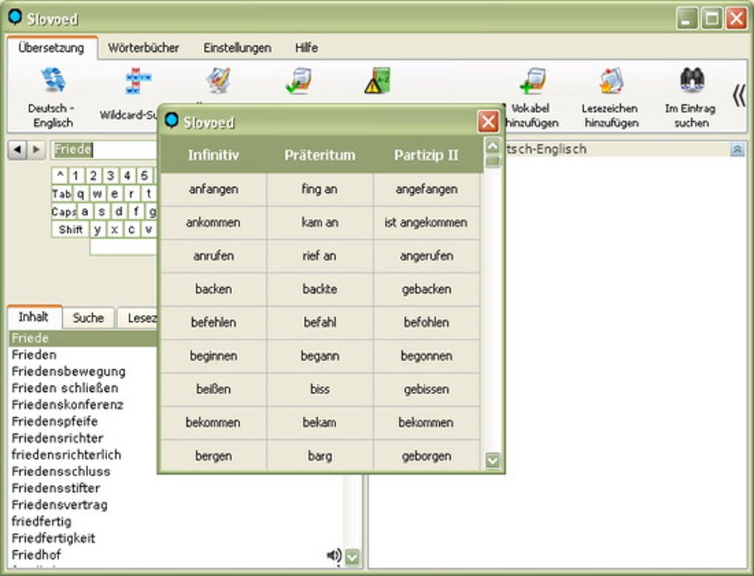754x576 pixels.
Task: Click Lesezeichen hinzufügen icon
Action: (611, 81)
